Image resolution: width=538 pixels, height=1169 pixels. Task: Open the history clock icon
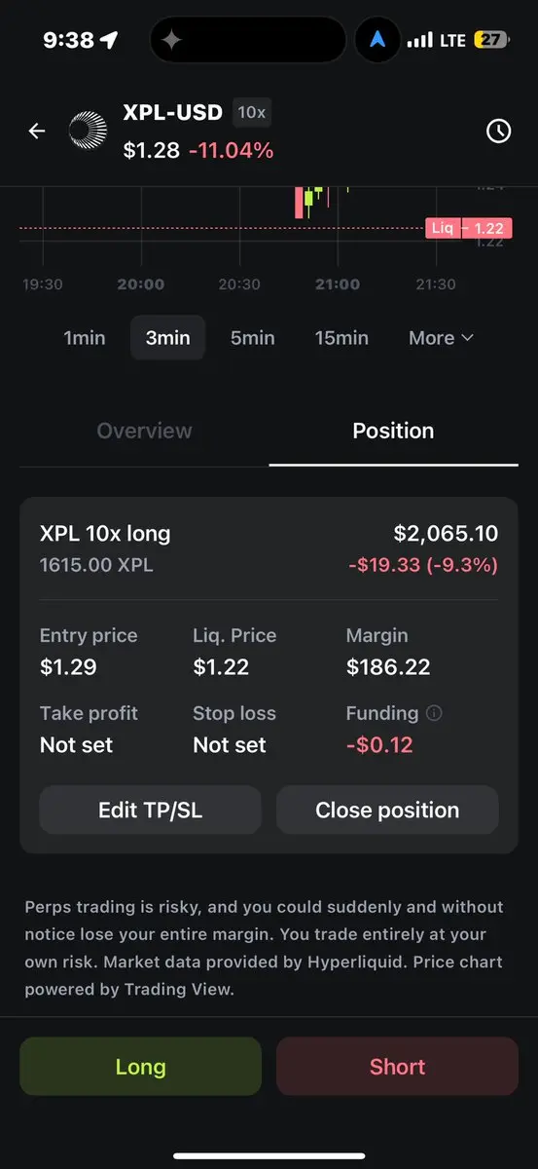498,131
